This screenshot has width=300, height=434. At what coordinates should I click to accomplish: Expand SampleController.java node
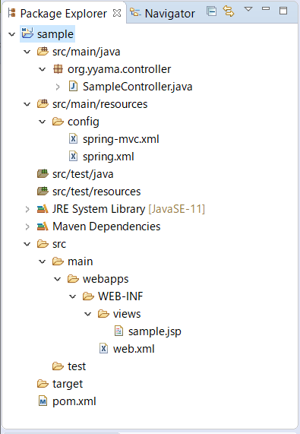(x=58, y=87)
